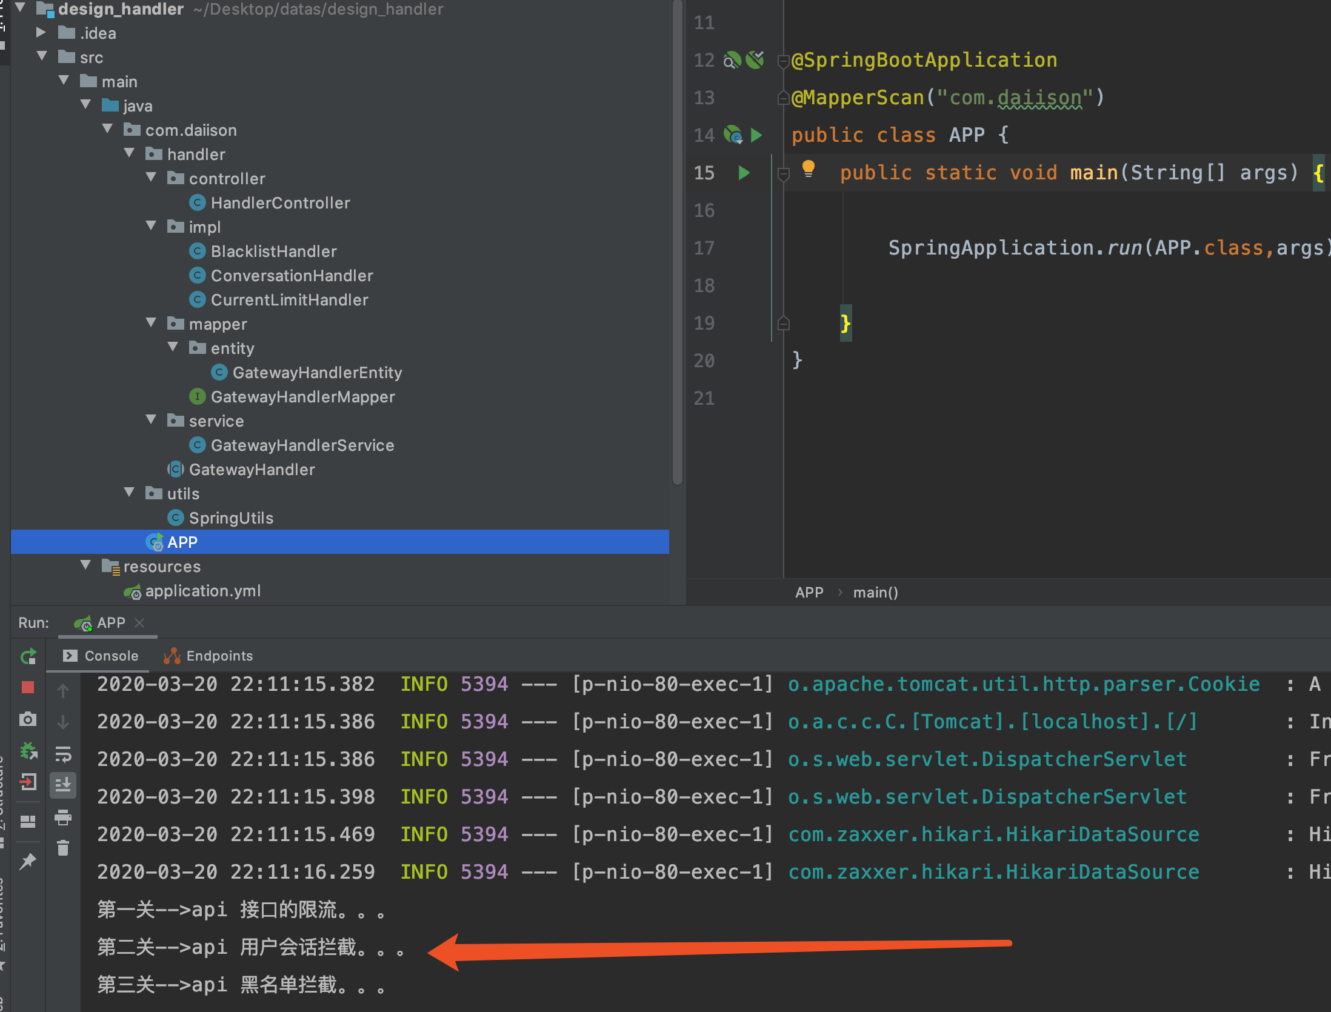Click the print console output icon
1331x1012 pixels.
(x=63, y=817)
